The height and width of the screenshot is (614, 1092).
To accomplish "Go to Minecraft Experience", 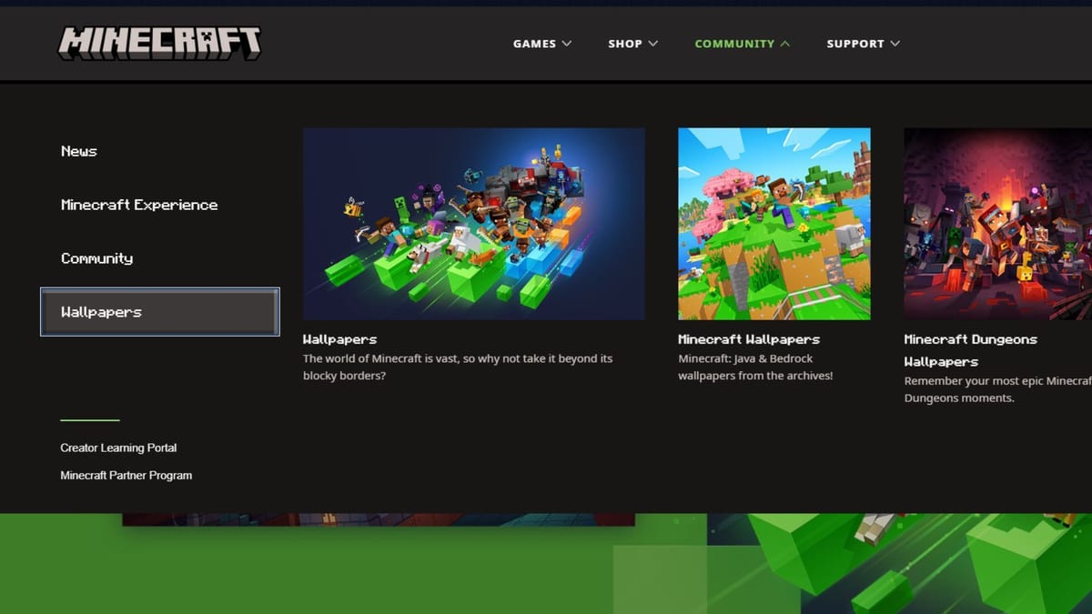I will (138, 205).
